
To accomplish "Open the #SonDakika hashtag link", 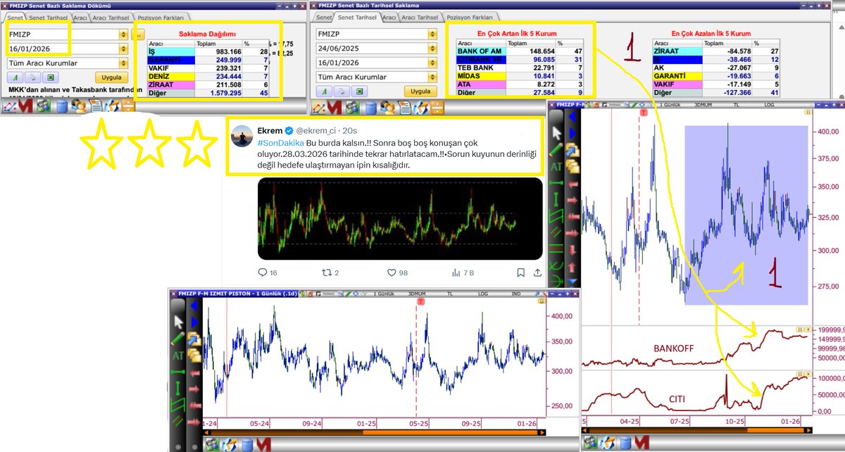I will 281,143.
